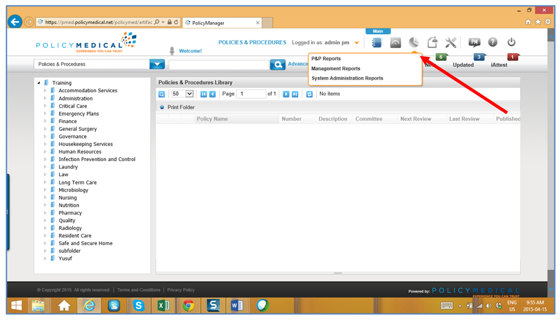This screenshot has height=321, width=560.
Task: Collapse the Training root folder
Action: click(x=39, y=83)
